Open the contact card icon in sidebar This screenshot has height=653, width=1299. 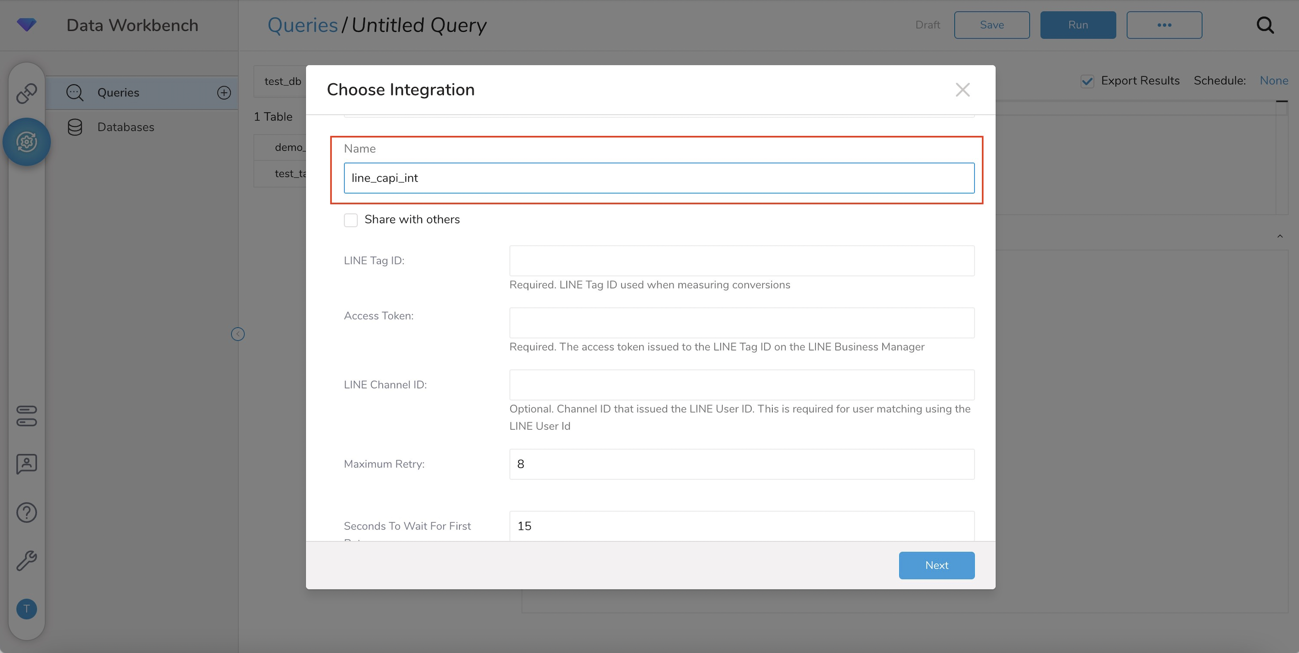click(x=26, y=464)
